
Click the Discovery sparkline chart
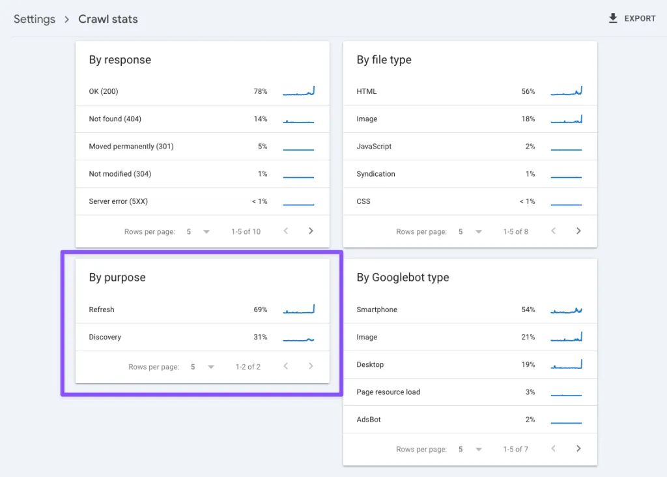tap(298, 339)
